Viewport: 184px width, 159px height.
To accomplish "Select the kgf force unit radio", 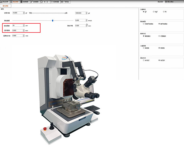I will (154, 12).
